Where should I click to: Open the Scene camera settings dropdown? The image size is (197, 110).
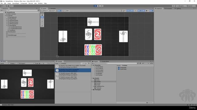click(147, 11)
